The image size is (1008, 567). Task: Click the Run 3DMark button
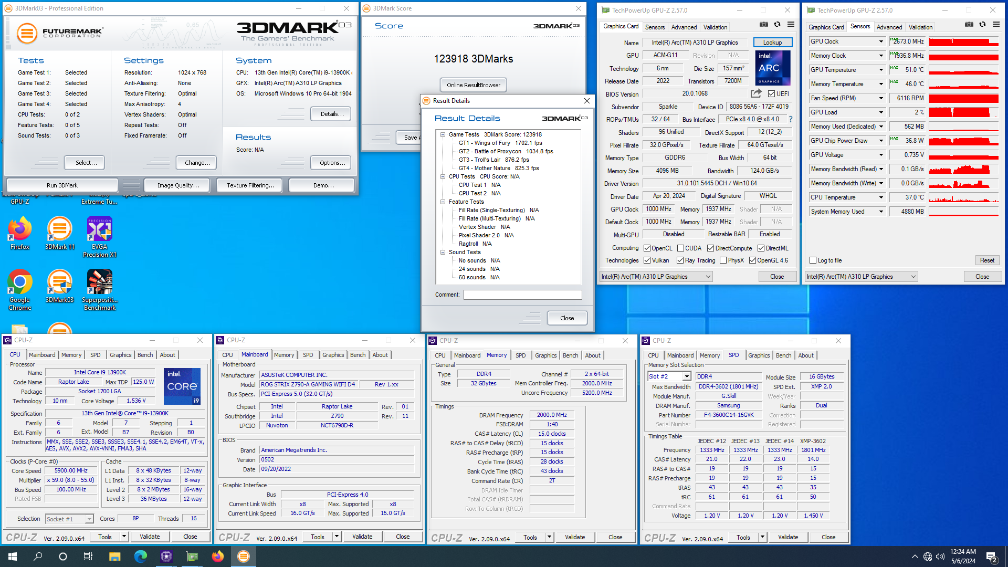tap(62, 185)
